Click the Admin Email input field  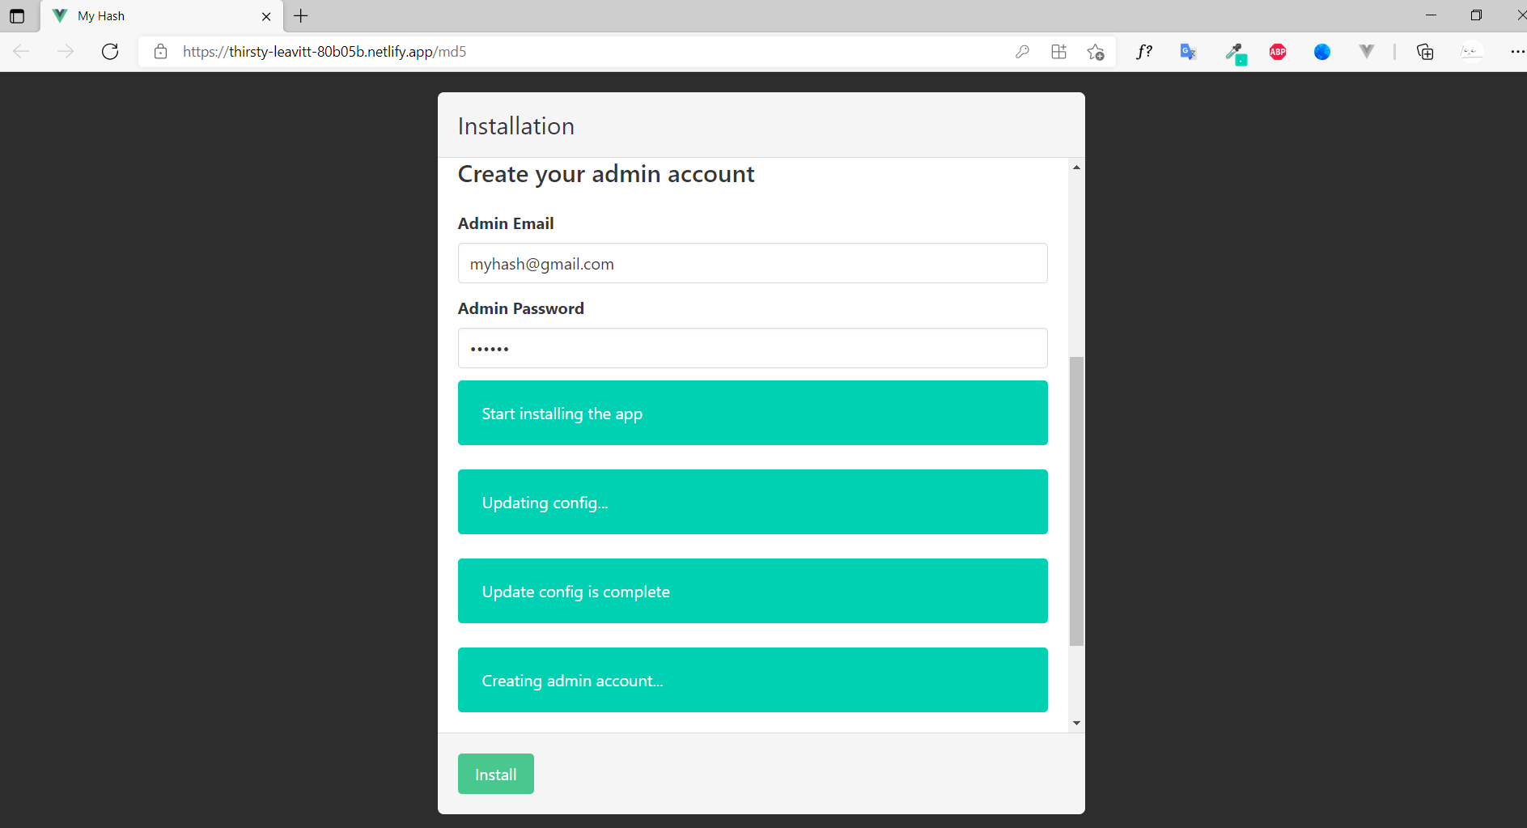coord(753,264)
